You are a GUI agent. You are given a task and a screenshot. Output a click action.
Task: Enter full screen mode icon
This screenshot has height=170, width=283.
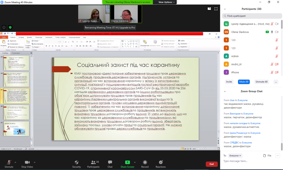pos(216,9)
